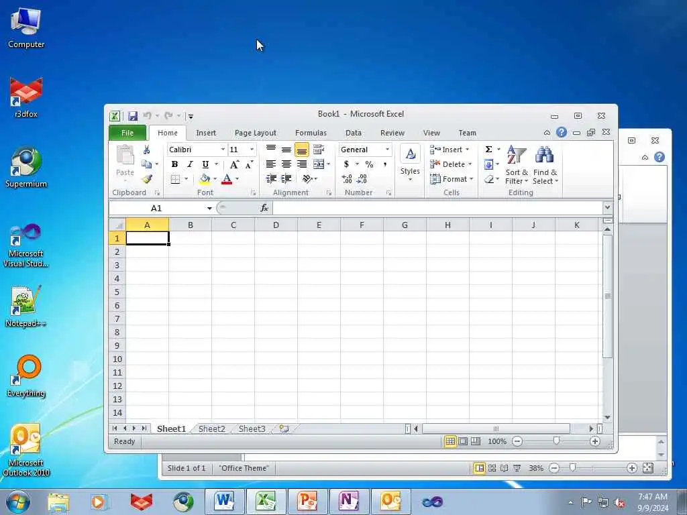This screenshot has height=515, width=687.
Task: Click Increase Decimal
Action: [x=347, y=178]
